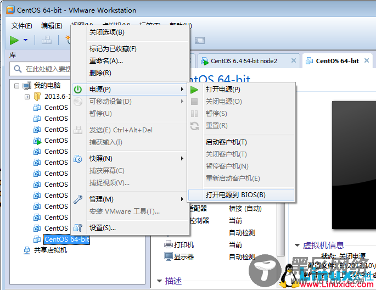Switch to the CentOS 64-bit tab
376x290 pixels.
[x=338, y=61]
